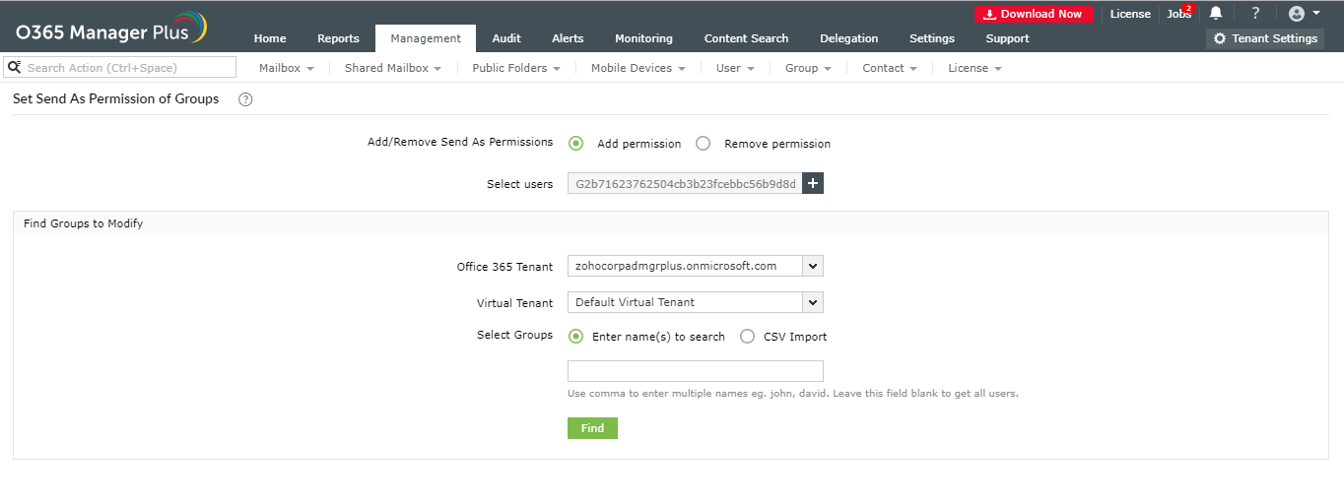The image size is (1344, 504).
Task: Click the Find Groups to Modify header
Action: (84, 223)
